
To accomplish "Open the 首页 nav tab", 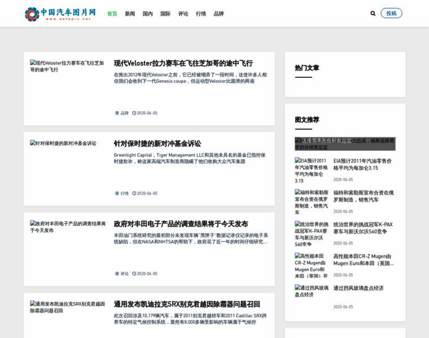I will pos(112,14).
